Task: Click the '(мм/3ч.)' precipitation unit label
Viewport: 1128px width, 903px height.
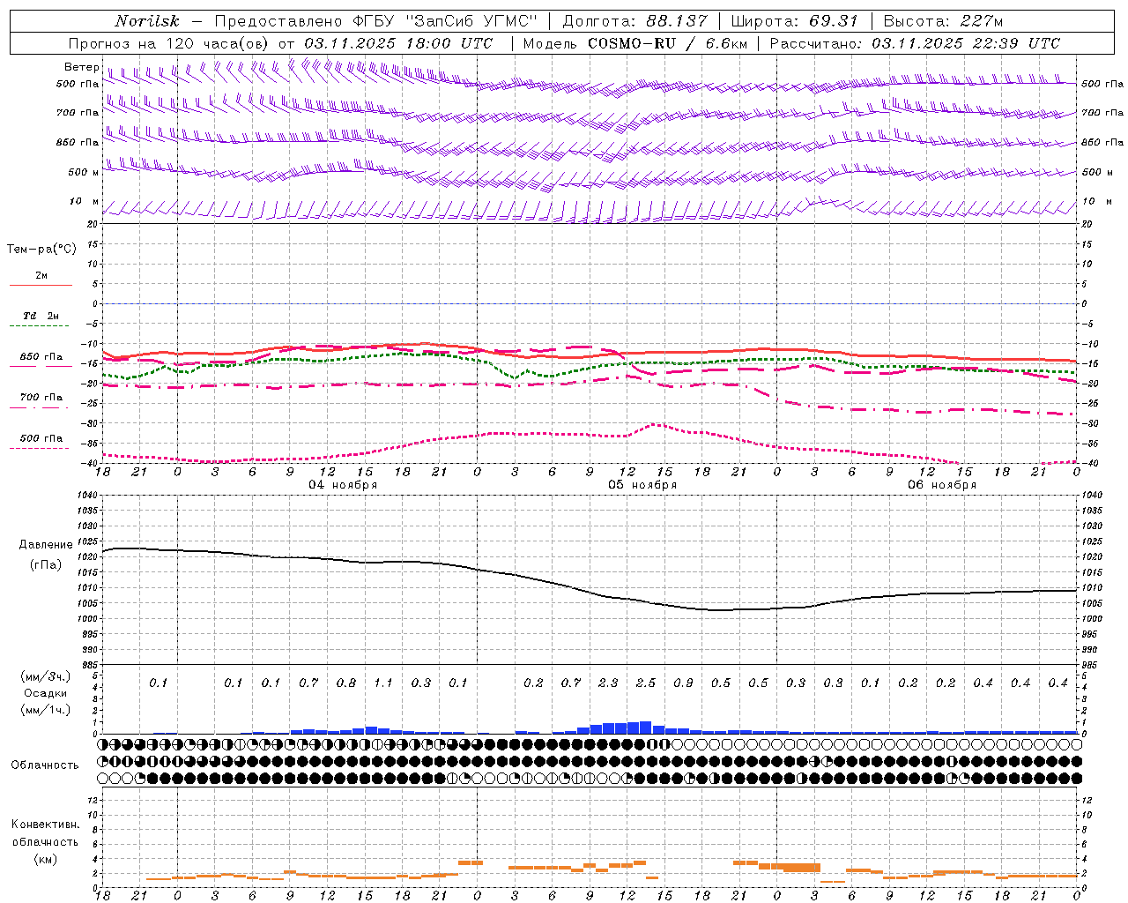Action: [44, 676]
